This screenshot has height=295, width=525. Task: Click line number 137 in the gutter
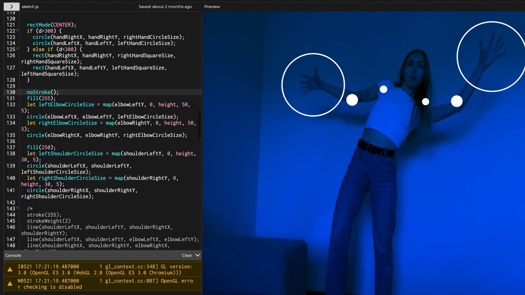(11, 147)
